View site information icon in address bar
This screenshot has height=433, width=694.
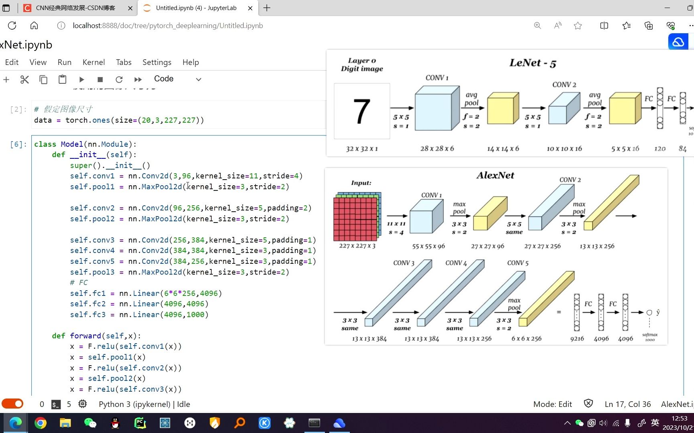(x=61, y=26)
